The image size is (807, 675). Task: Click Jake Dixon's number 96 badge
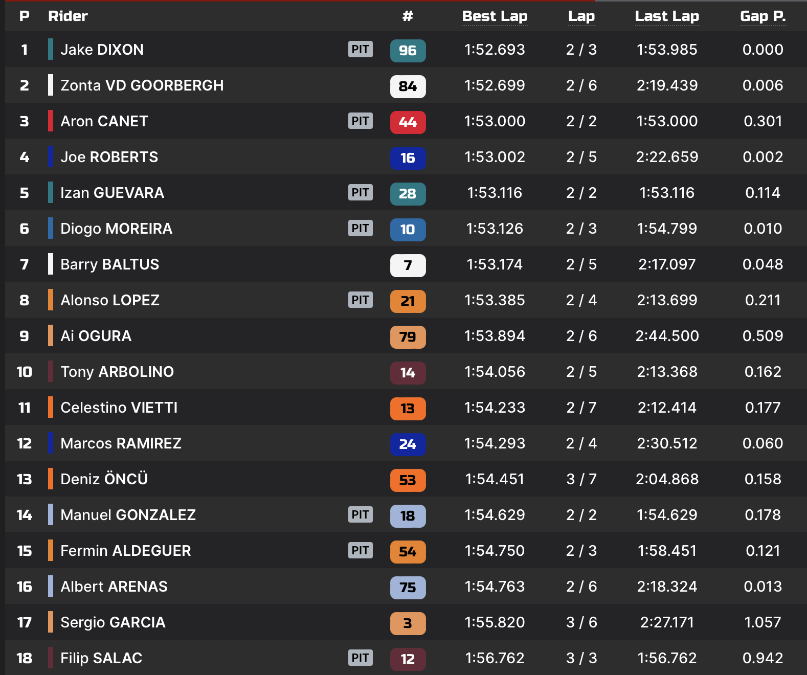coord(408,51)
